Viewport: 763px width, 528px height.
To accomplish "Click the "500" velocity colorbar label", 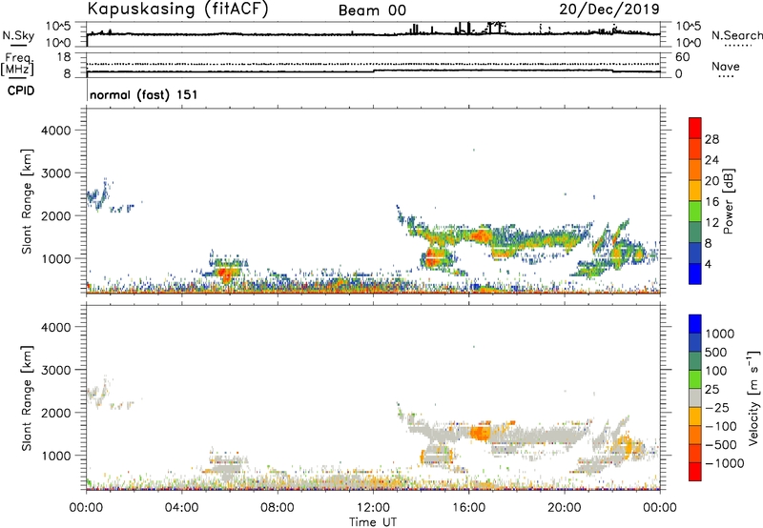I will (x=716, y=353).
